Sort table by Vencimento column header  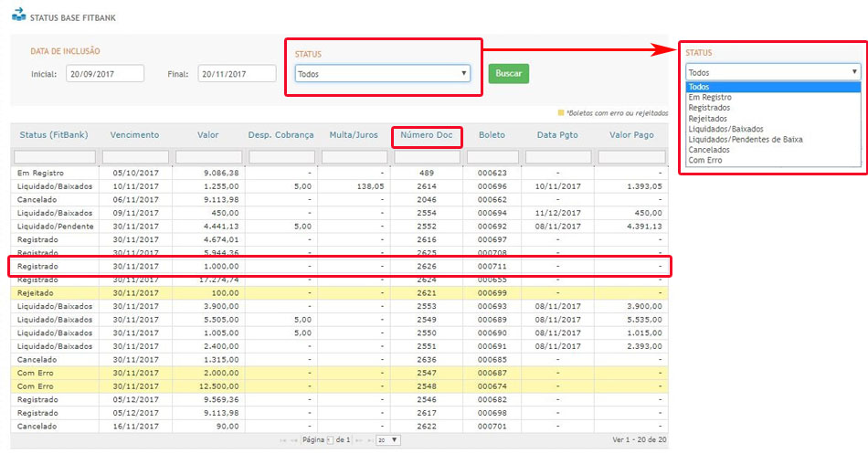click(x=135, y=135)
